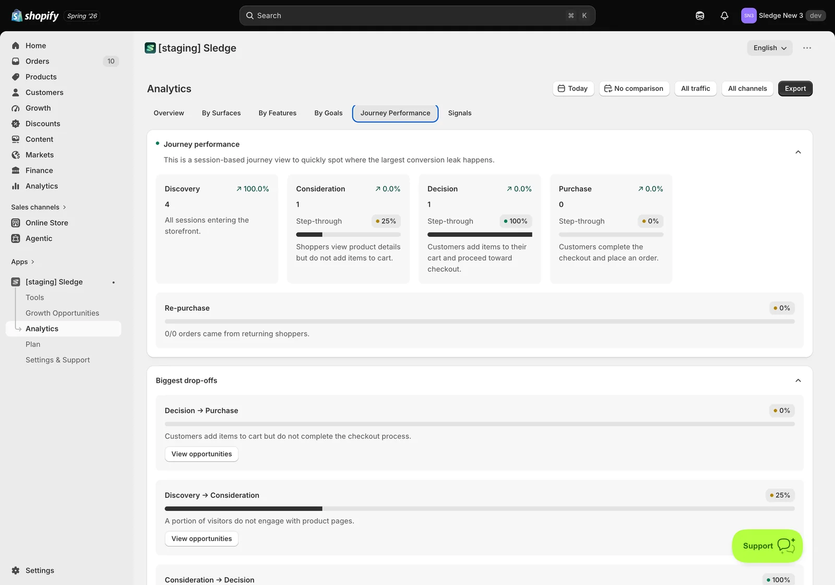This screenshot has width=835, height=585.
Task: Click the Consideration step-through progress bar
Action: (349, 235)
